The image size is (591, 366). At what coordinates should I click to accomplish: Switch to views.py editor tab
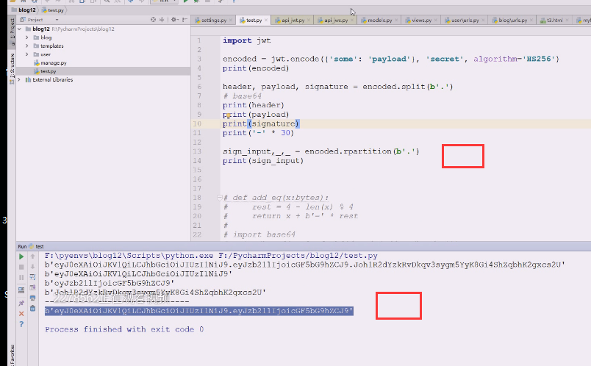tap(421, 20)
